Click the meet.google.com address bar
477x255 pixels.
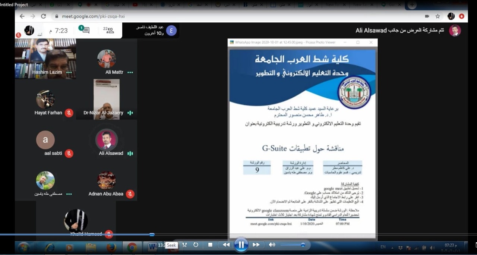238,16
